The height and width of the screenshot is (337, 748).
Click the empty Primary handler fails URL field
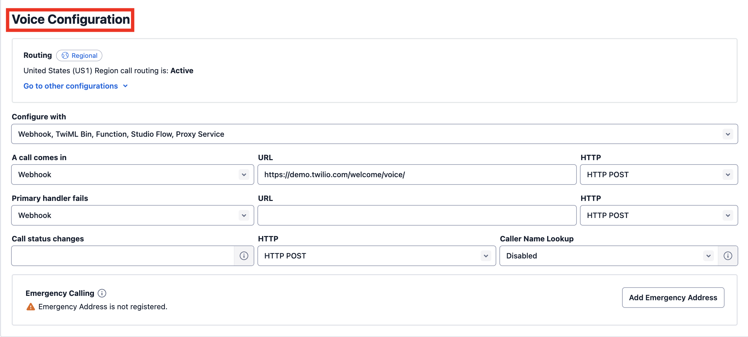[x=416, y=215]
